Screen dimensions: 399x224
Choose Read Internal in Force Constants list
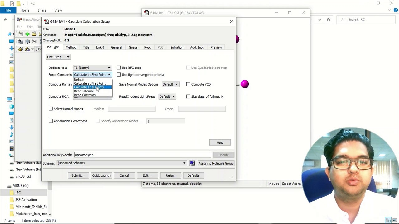click(92, 91)
